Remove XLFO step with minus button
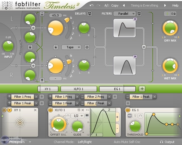Viewport: 182px width, 145px height. 117,128
